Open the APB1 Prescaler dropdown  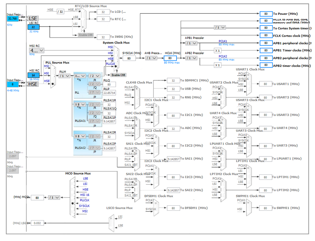pos(191,43)
